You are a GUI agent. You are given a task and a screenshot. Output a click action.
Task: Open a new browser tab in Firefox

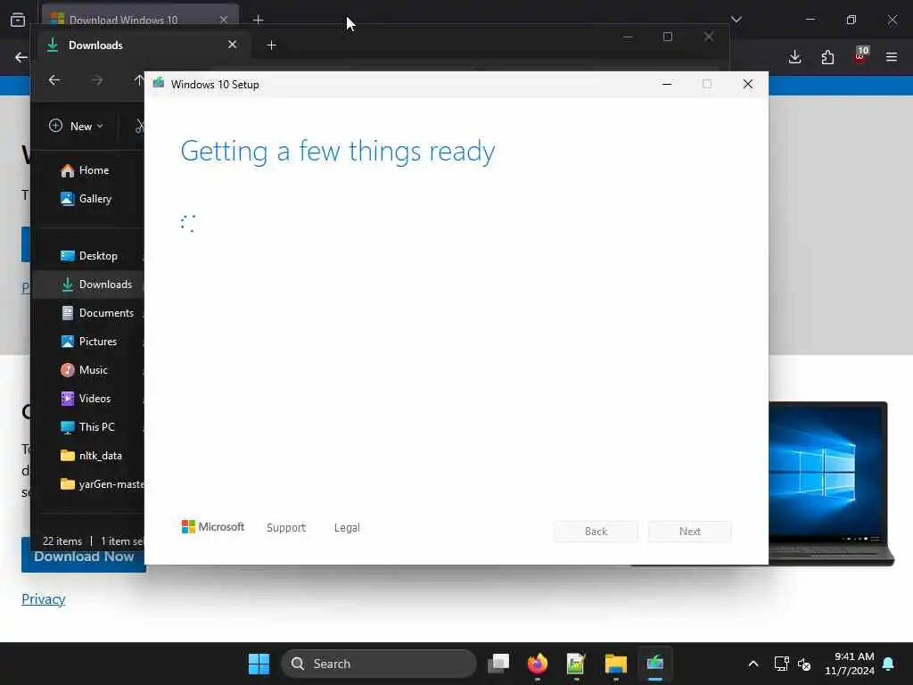[x=258, y=20]
